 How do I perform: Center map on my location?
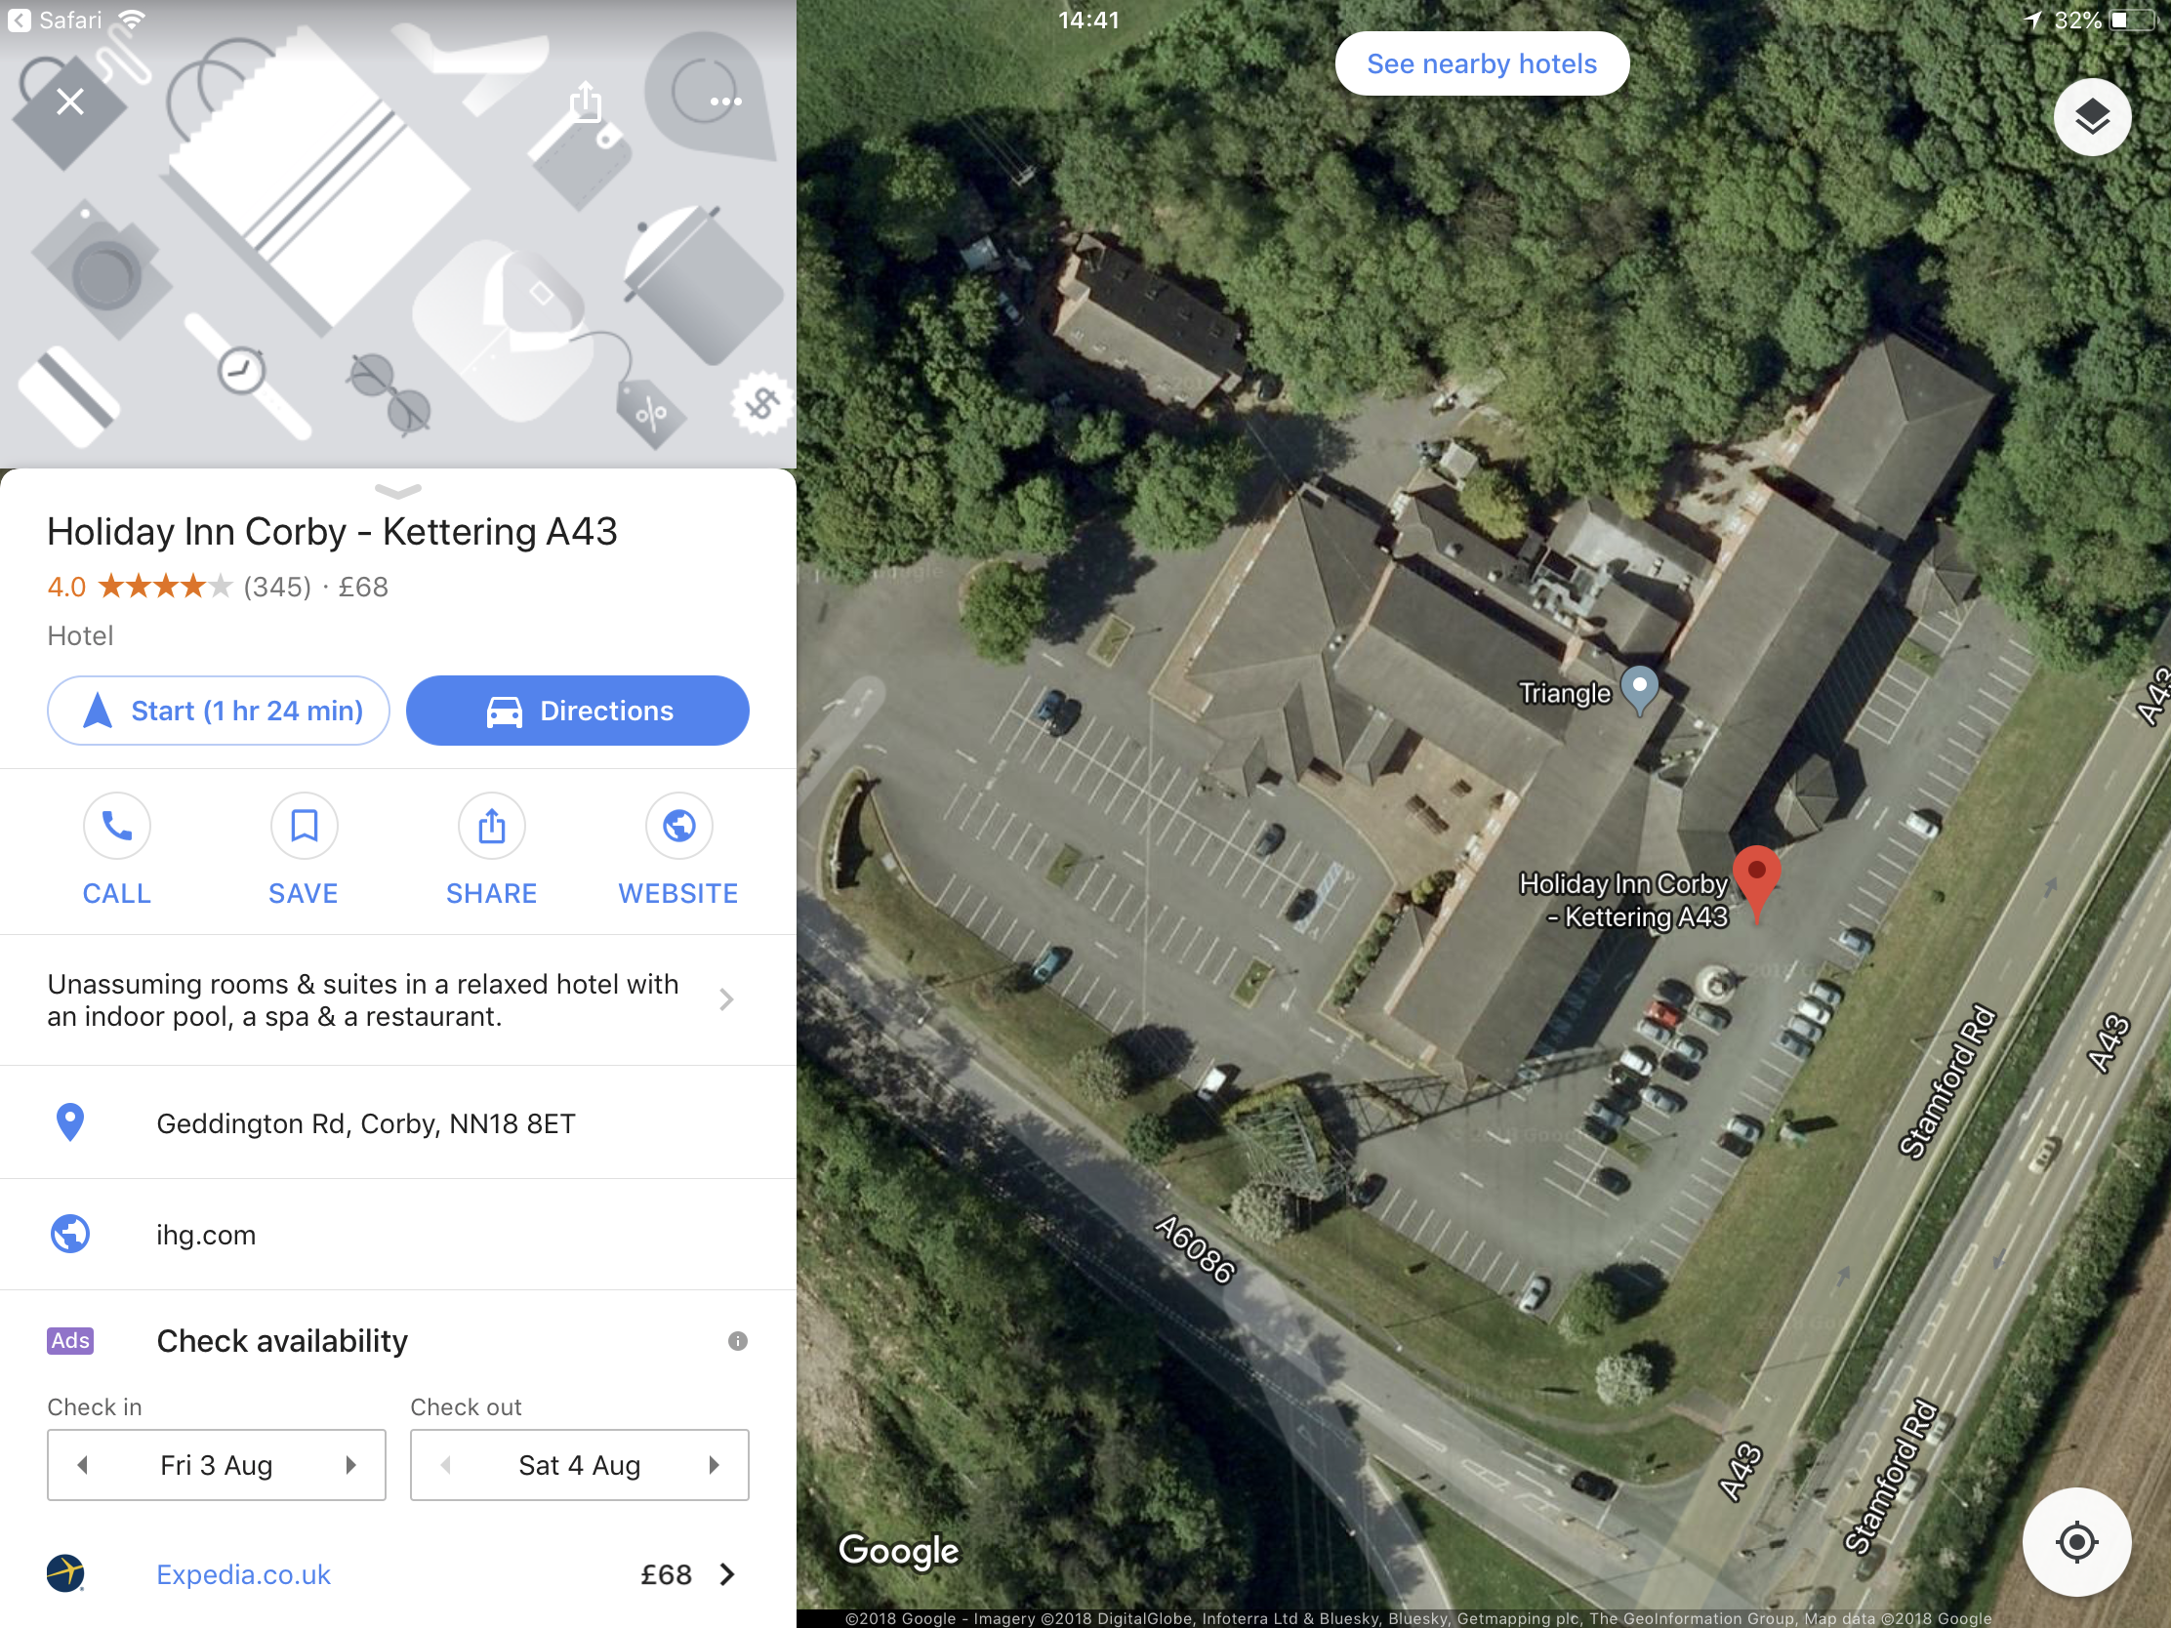pyautogui.click(x=2075, y=1542)
